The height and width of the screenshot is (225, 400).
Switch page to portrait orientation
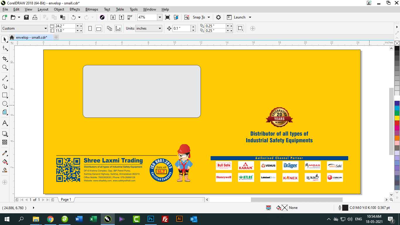90,28
